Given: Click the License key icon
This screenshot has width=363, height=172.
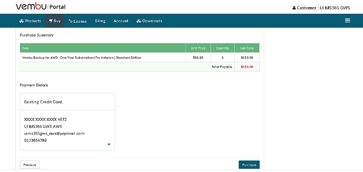Looking at the screenshot, I should [x=71, y=21].
